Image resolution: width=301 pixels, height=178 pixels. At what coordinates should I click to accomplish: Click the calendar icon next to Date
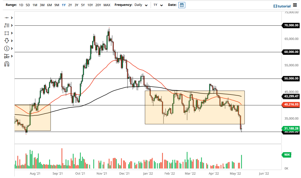click(182, 5)
